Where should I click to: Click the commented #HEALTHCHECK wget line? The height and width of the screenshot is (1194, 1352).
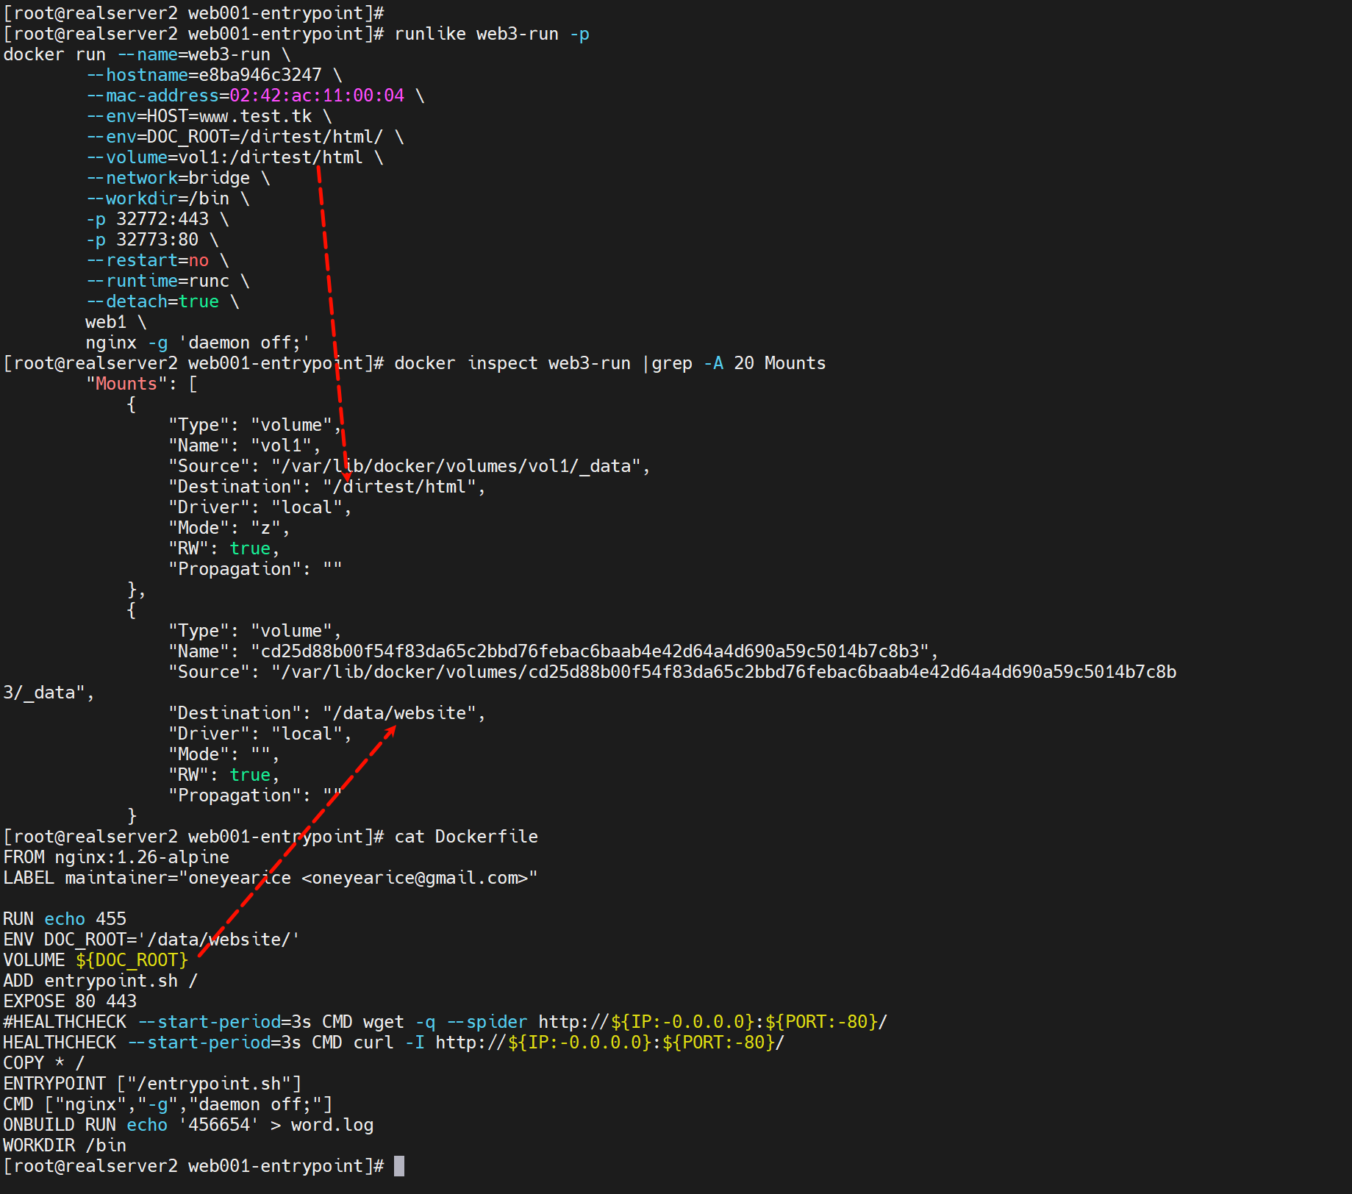point(445,1022)
